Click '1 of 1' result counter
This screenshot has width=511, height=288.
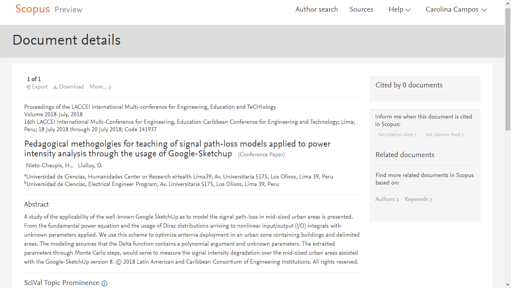(34, 79)
